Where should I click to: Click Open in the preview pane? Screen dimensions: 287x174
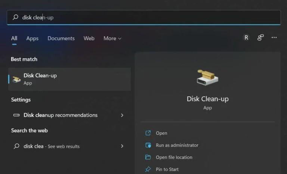(x=161, y=133)
